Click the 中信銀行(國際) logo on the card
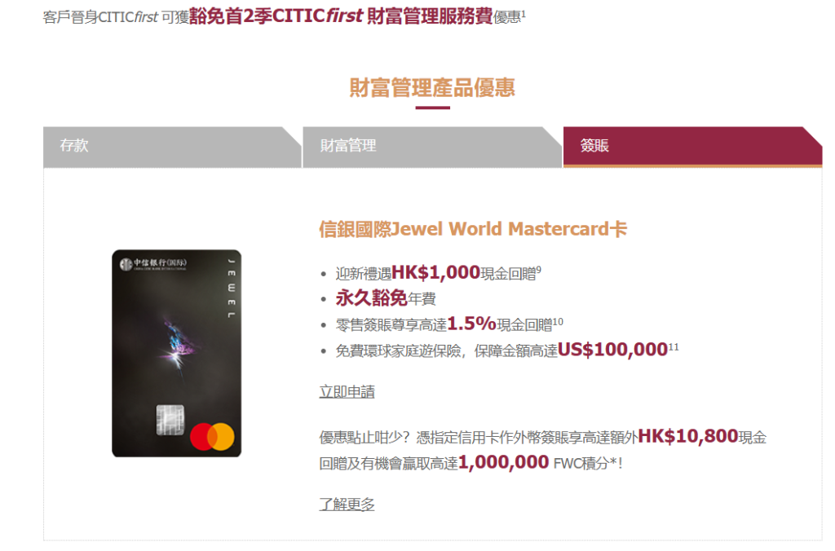Viewport: 835px width, 551px height. click(153, 263)
